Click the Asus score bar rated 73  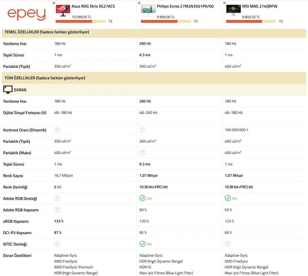coord(81,21)
